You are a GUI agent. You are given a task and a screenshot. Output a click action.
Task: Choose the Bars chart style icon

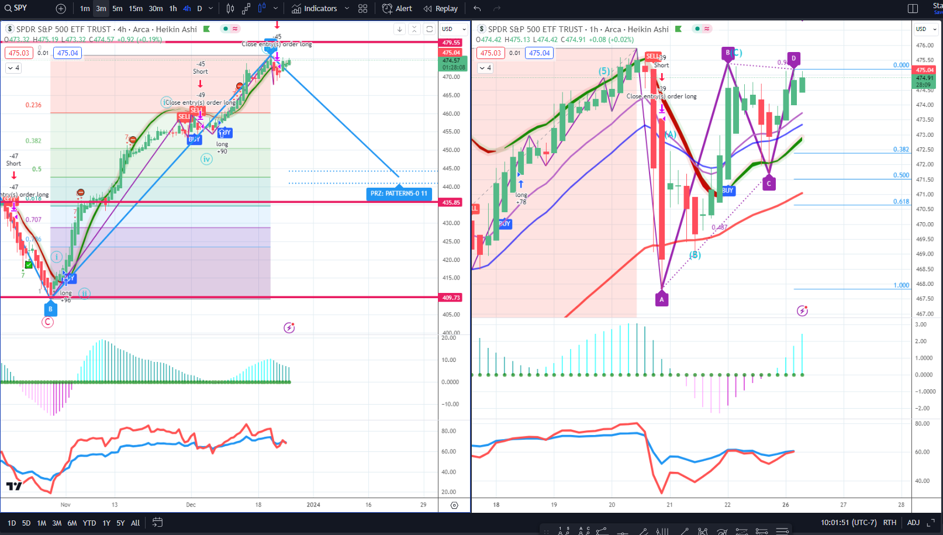(230, 8)
